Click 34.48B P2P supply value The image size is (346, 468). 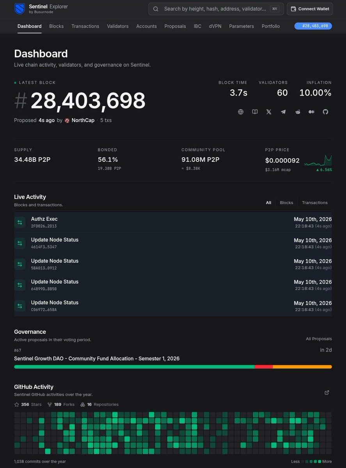point(32,160)
